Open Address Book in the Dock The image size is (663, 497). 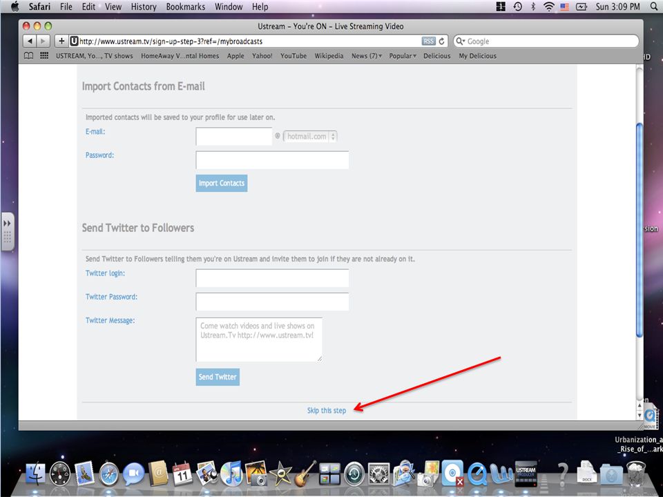[159, 473]
